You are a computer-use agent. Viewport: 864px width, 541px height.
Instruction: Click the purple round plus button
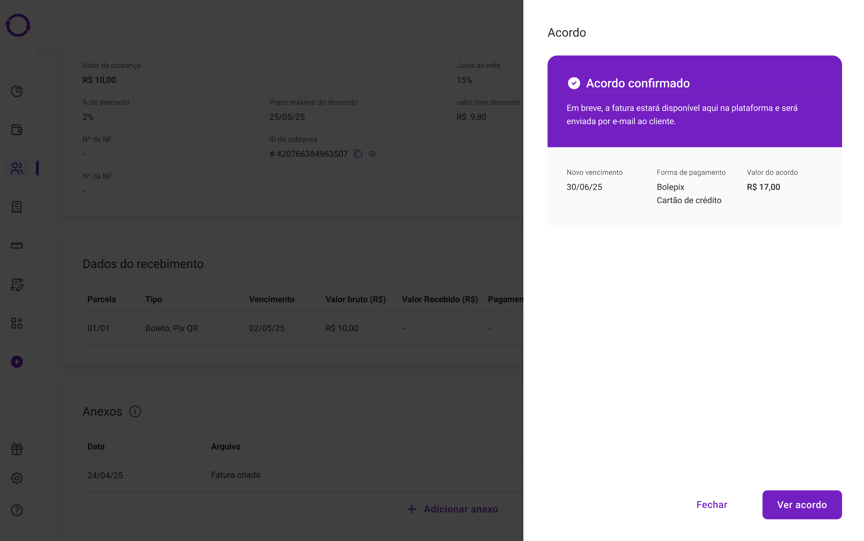click(17, 362)
